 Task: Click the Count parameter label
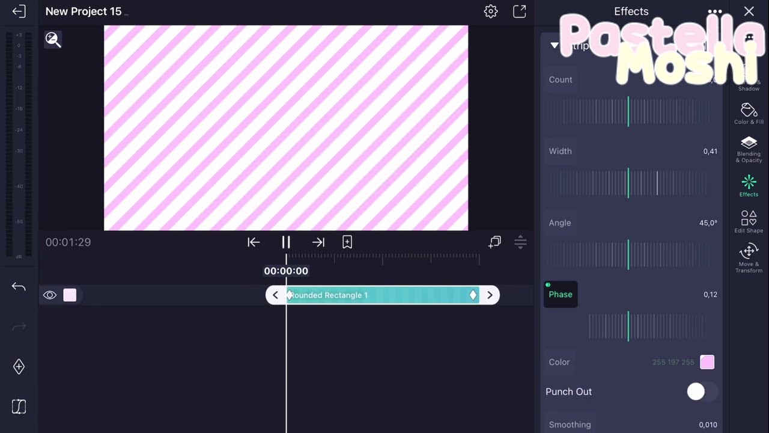561,79
